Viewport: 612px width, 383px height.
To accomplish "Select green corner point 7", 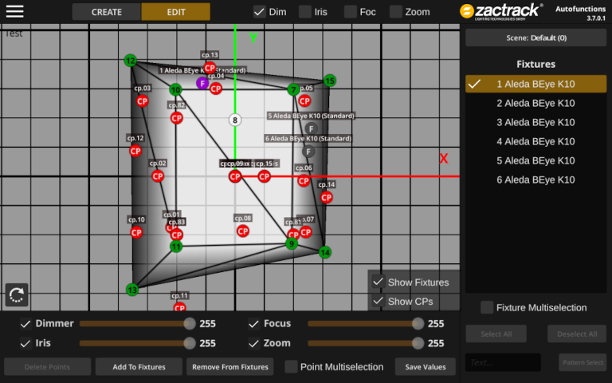I will tap(293, 89).
